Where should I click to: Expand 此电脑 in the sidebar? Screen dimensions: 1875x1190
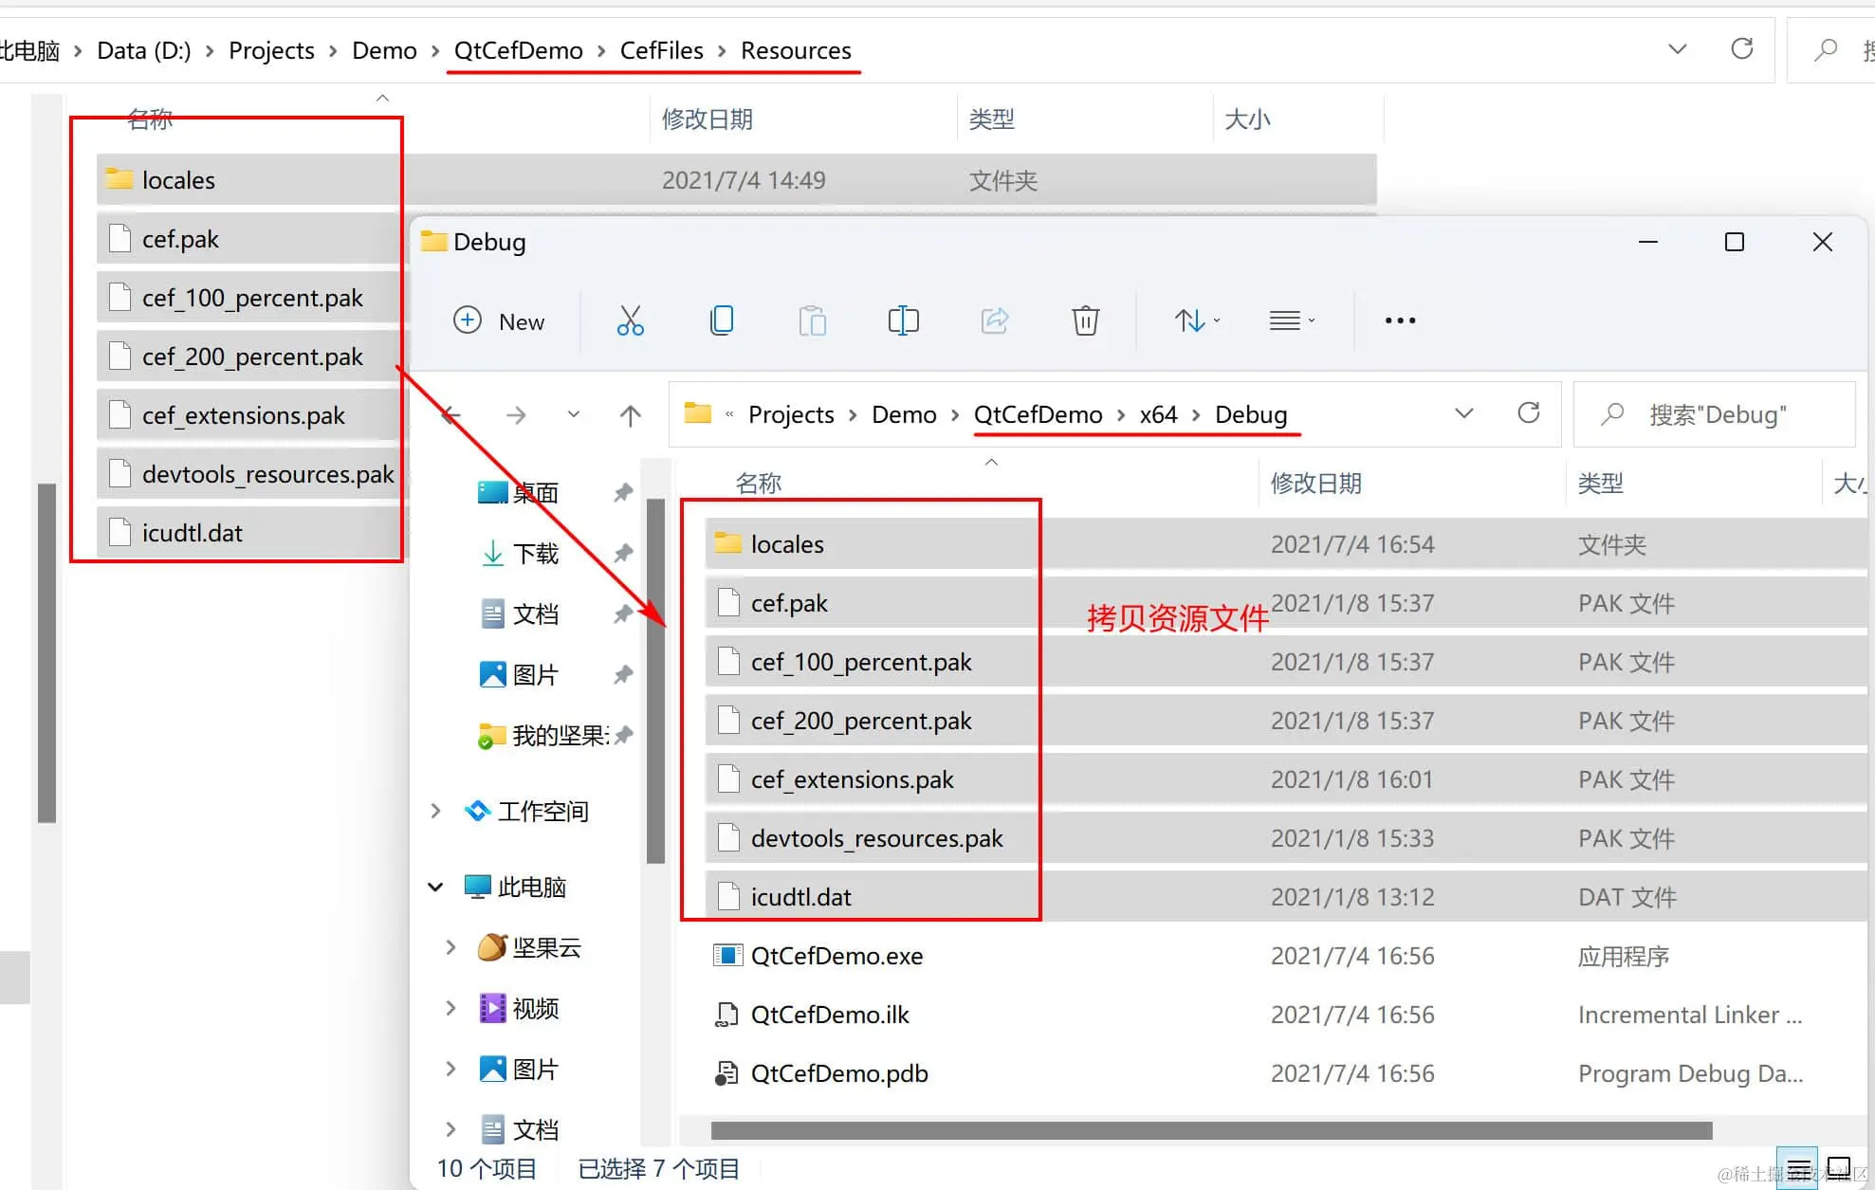pyautogui.click(x=435, y=887)
